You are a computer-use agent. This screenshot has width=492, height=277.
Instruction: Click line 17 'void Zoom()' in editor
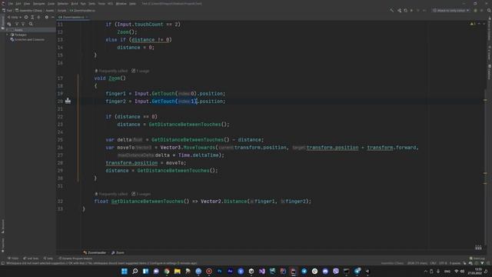110,78
